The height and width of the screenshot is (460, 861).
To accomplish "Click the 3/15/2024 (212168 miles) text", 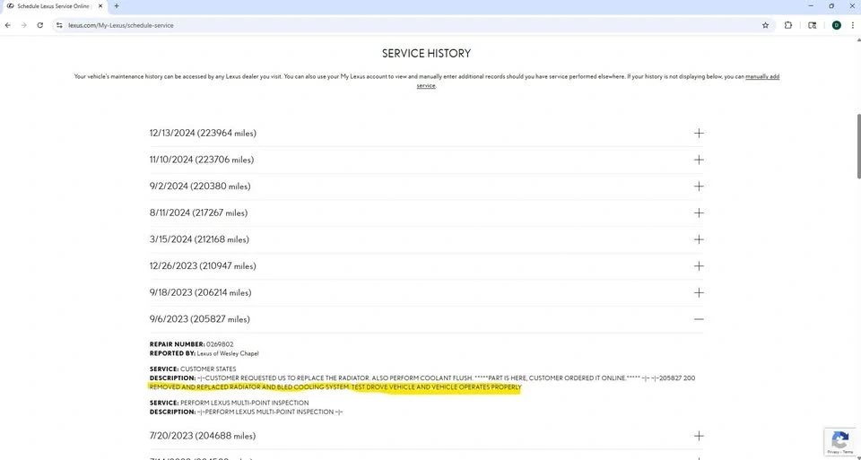I will coord(199,239).
